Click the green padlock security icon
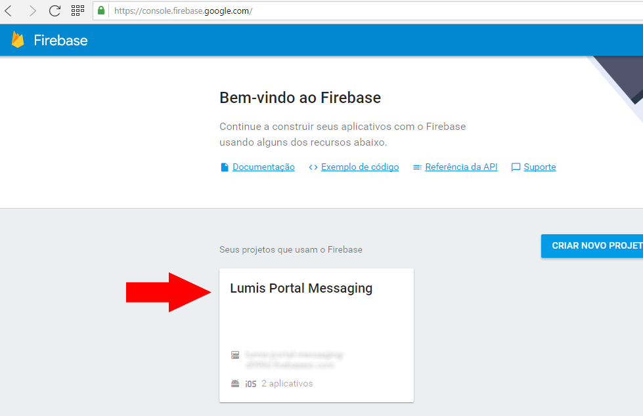This screenshot has height=416, width=643. pyautogui.click(x=101, y=10)
